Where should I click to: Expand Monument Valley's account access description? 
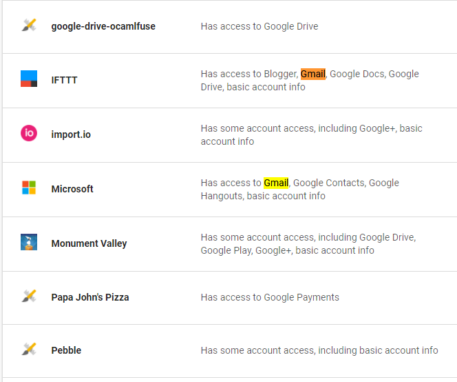click(308, 243)
